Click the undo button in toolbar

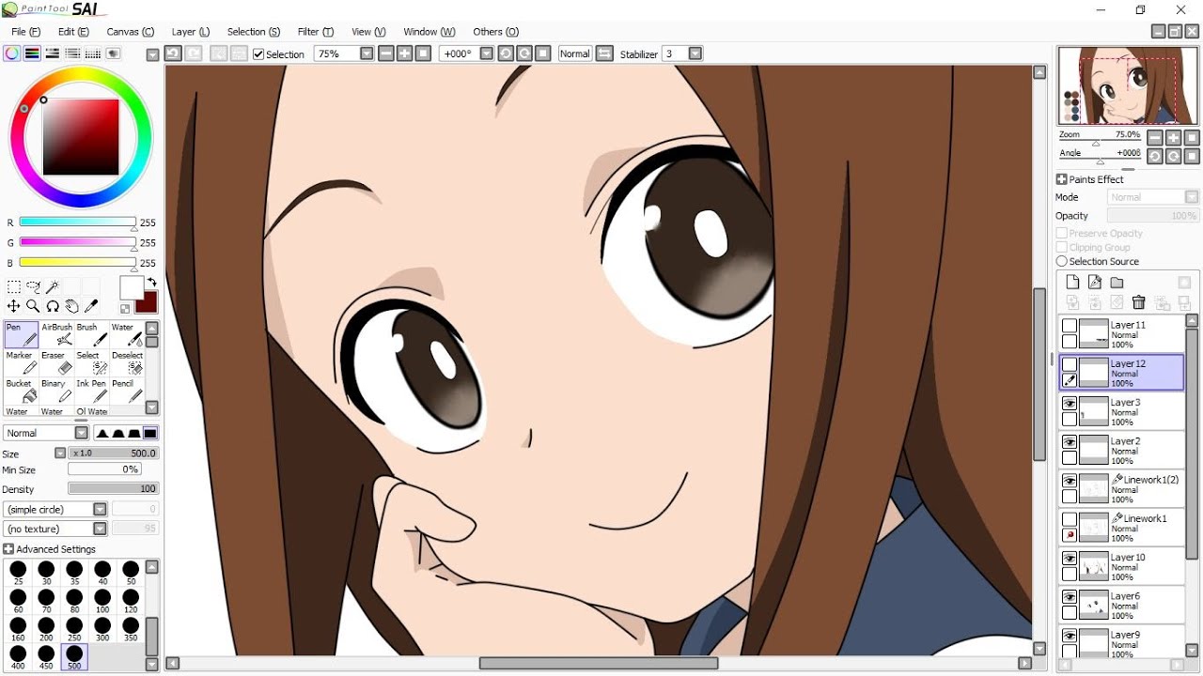coord(173,54)
